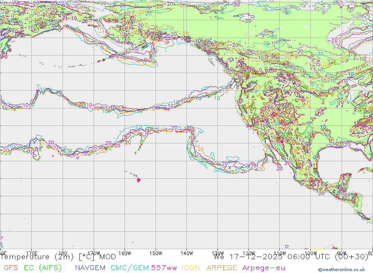
Task: Click the Temperature (2m) [°C] MOD title
Action: 58,257
